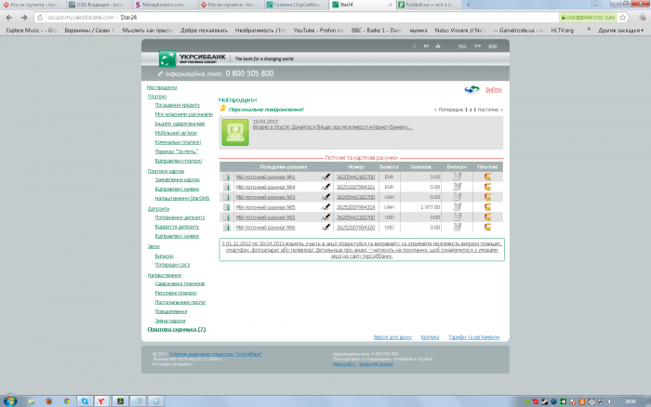Click payments coin icon for рахунок №5
Image resolution: width=651 pixels, height=407 pixels.
487,206
